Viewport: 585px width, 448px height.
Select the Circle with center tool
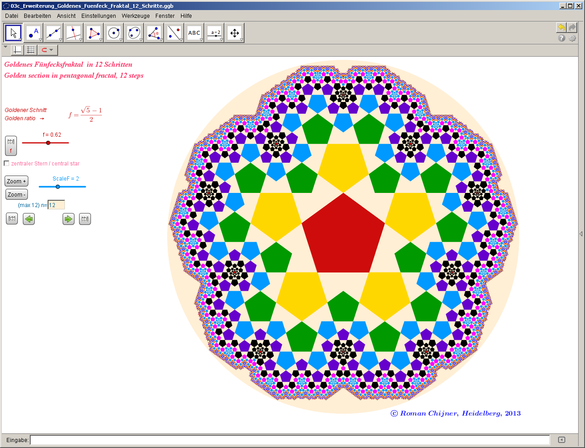pyautogui.click(x=114, y=33)
